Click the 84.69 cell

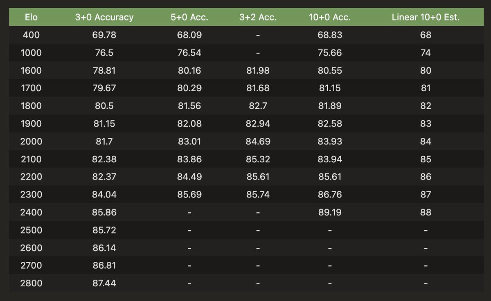point(258,142)
